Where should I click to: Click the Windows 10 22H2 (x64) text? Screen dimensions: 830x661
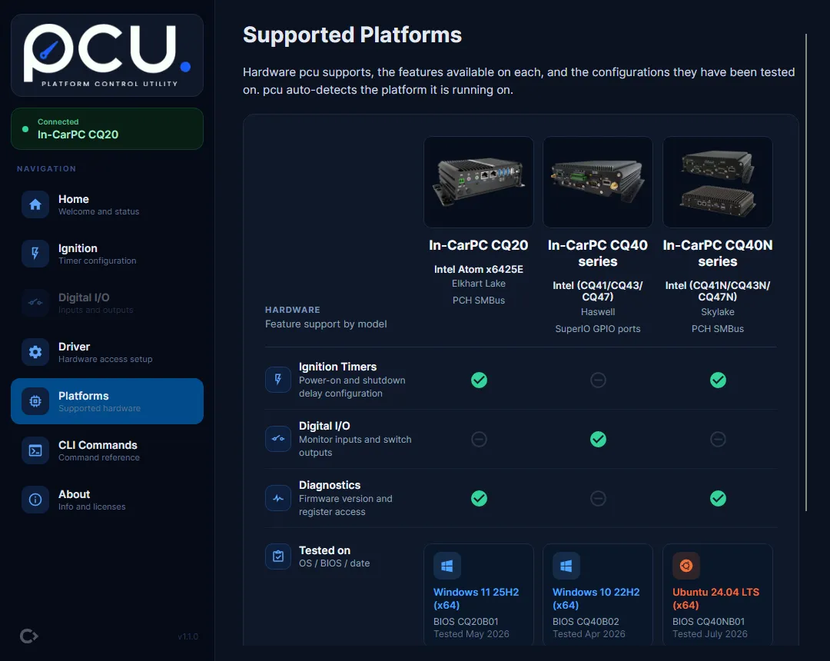pyautogui.click(x=596, y=599)
